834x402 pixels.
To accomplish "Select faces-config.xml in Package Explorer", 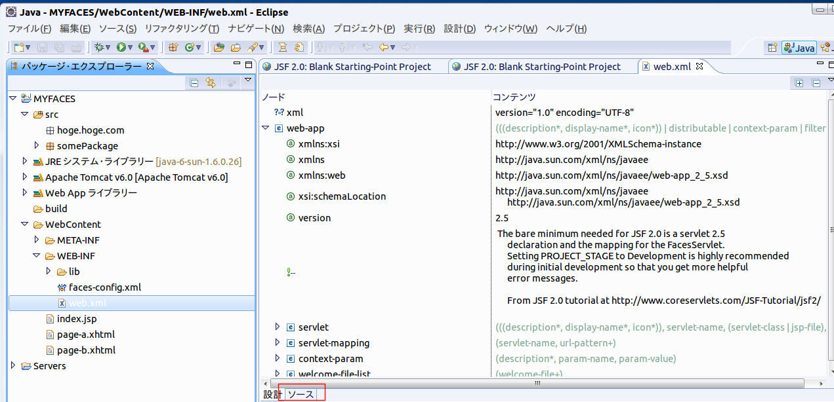I will coord(98,287).
